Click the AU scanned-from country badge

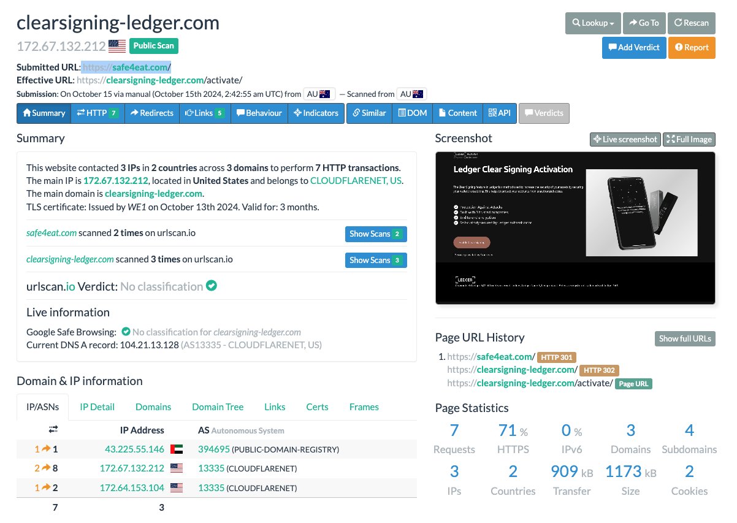coord(411,94)
